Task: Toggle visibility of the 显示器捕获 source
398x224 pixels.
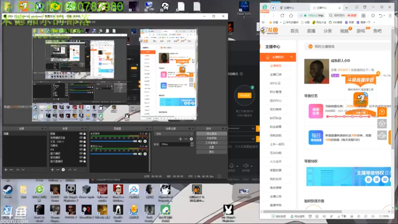Action: click(x=81, y=161)
